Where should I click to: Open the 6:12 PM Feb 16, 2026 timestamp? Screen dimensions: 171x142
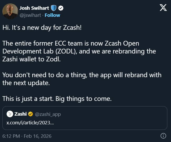pos(27,136)
